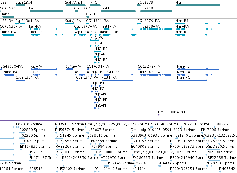Select the NijC-RE transcript

click(97, 57)
